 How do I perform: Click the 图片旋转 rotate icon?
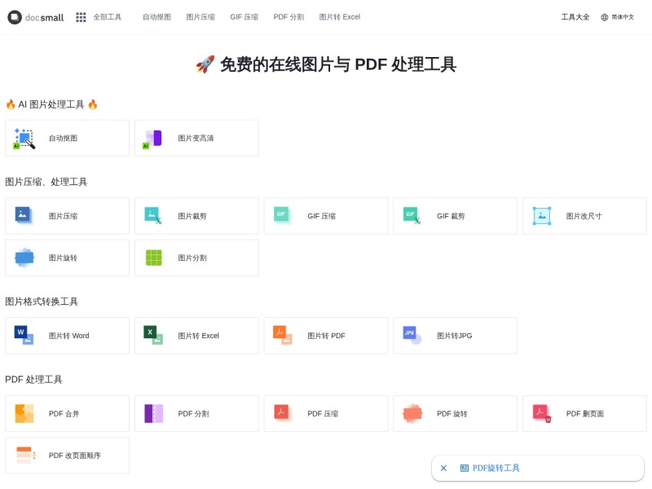tap(24, 258)
